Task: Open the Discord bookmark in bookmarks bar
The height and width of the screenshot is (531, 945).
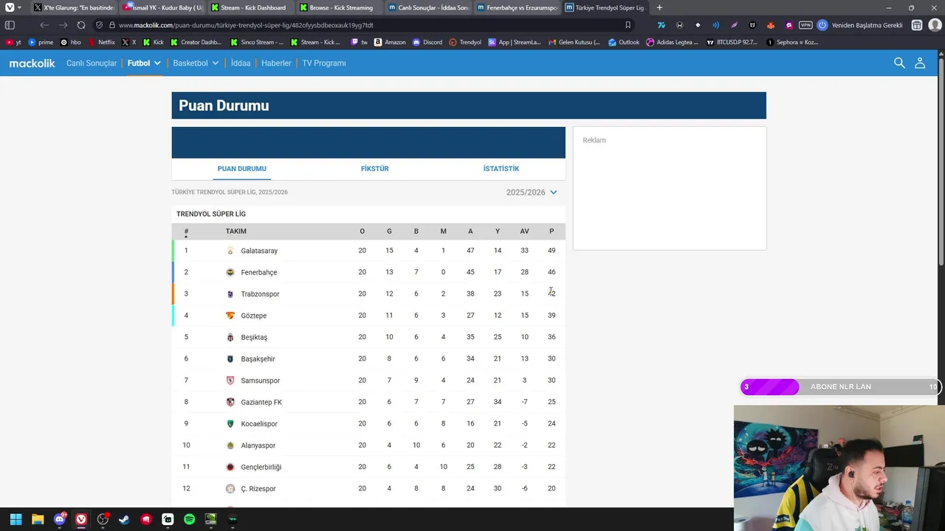Action: point(427,42)
